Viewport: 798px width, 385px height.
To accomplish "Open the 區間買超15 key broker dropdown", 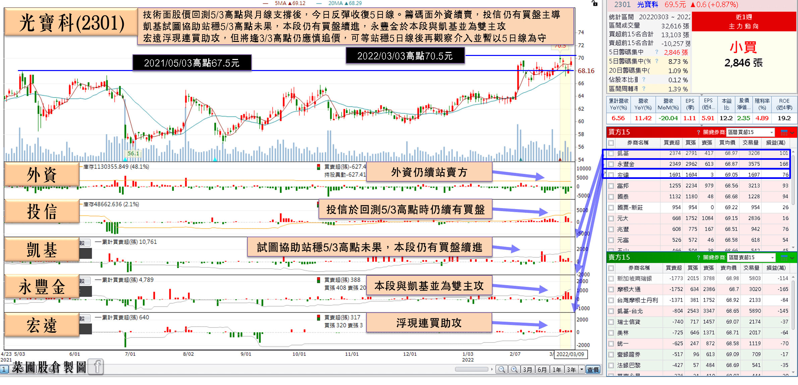I will [x=751, y=132].
